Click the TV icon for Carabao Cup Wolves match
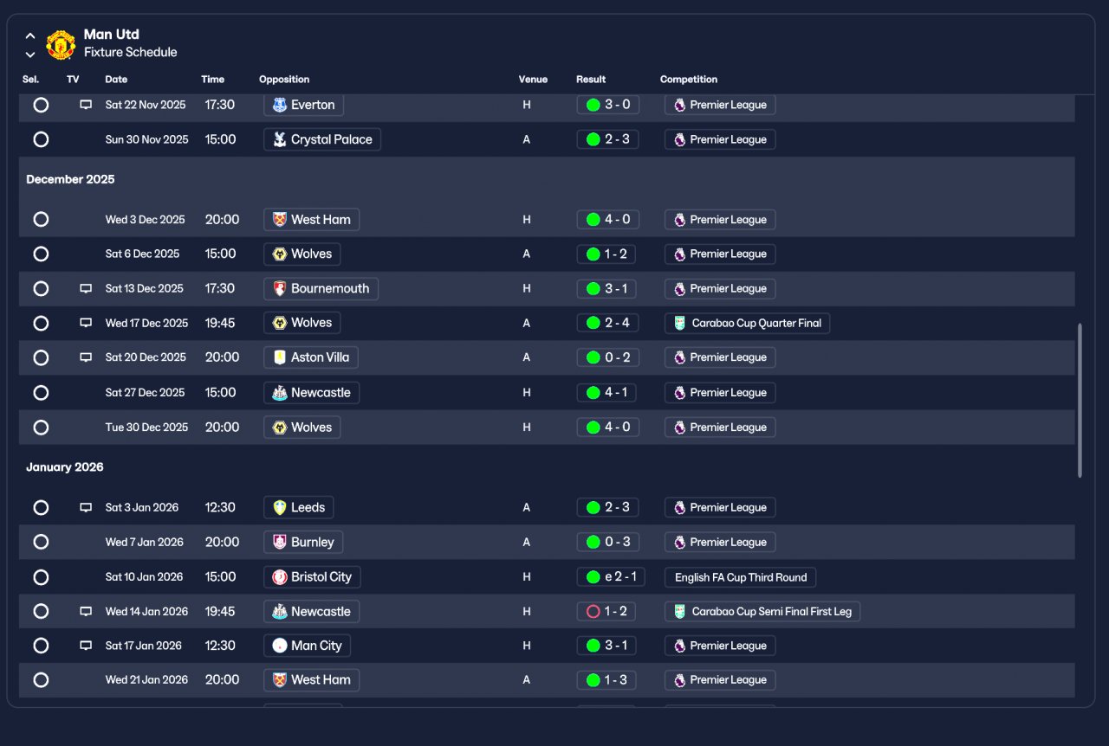 [x=86, y=323]
